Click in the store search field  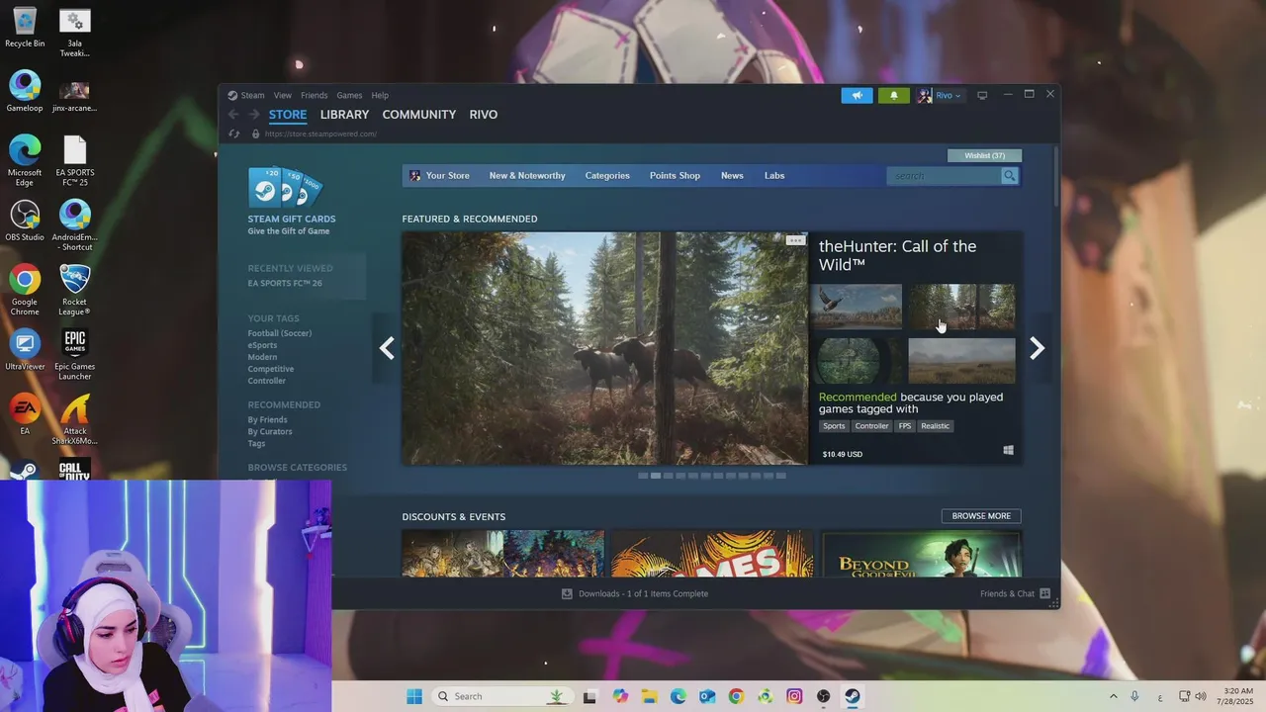click(x=945, y=176)
